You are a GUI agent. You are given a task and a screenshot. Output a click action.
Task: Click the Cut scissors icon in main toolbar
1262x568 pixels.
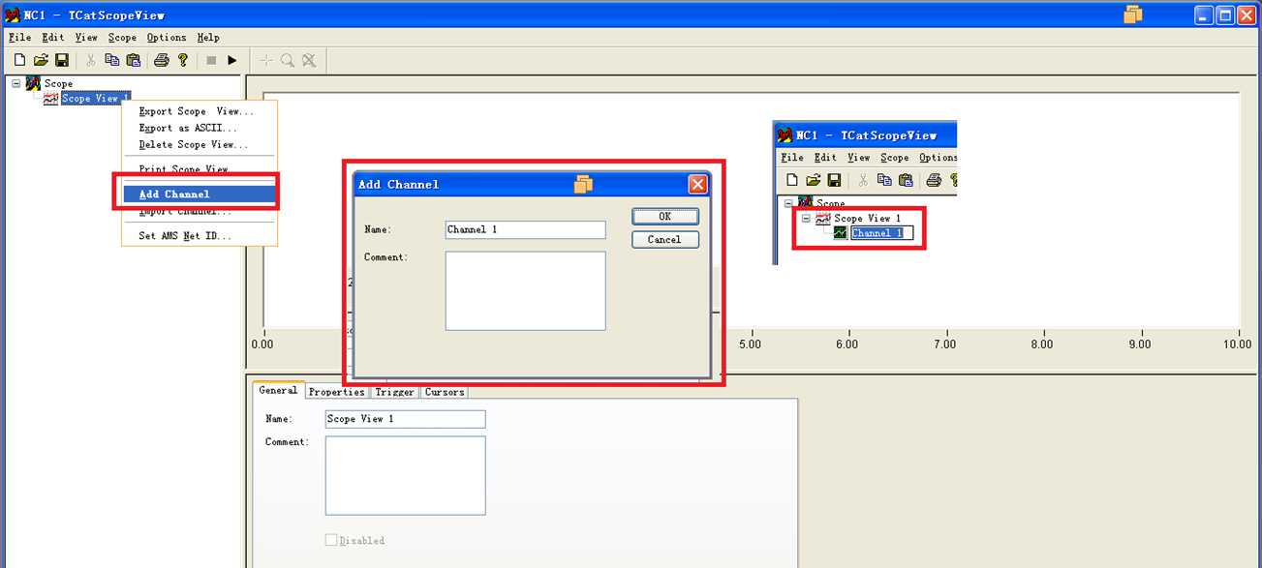coord(91,60)
